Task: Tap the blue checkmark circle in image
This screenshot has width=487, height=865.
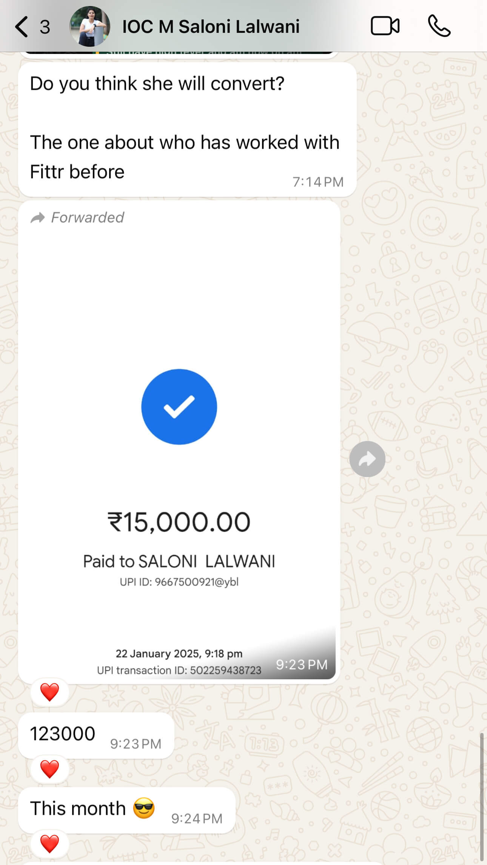Action: pyautogui.click(x=179, y=407)
